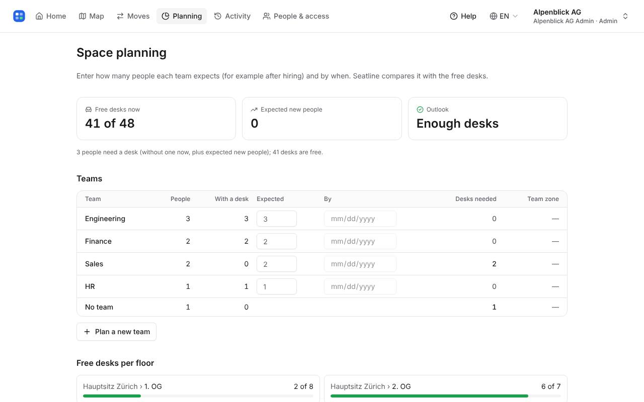Viewport: 644px width, 402px height.
Task: Edit the Expected field for Sales
Action: [277, 264]
